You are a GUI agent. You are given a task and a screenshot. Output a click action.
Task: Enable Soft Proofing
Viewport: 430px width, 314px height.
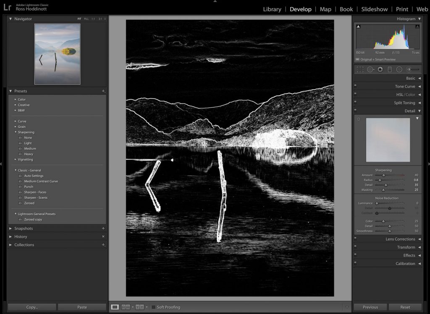(154, 307)
